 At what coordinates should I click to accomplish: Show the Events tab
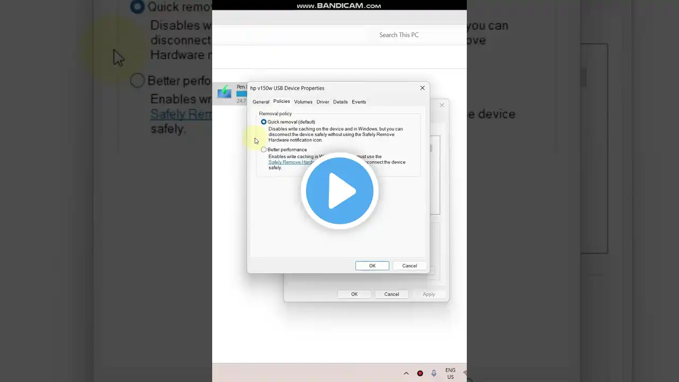coord(359,102)
